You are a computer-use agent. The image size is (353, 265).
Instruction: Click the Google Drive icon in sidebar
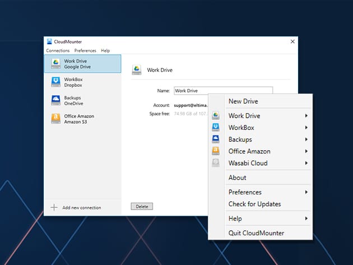click(55, 64)
